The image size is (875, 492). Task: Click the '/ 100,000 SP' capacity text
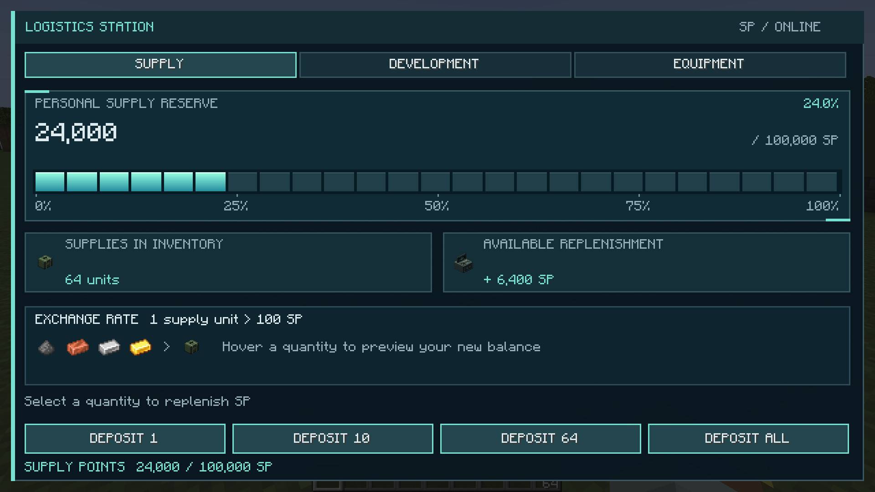(x=795, y=140)
